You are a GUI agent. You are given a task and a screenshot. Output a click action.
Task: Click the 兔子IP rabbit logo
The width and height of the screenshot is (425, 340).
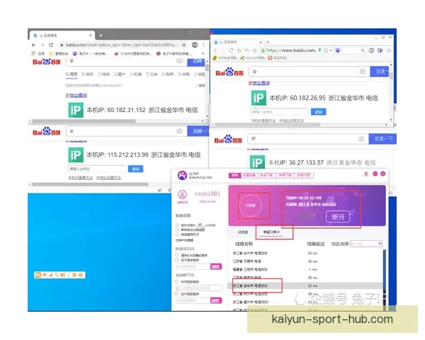[182, 176]
